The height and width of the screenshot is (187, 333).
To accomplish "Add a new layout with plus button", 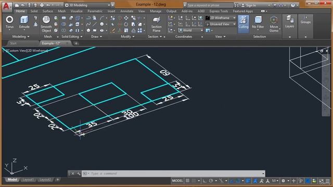I will pos(58,180).
